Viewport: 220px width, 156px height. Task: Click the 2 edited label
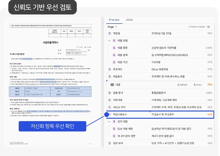(x=182, y=85)
